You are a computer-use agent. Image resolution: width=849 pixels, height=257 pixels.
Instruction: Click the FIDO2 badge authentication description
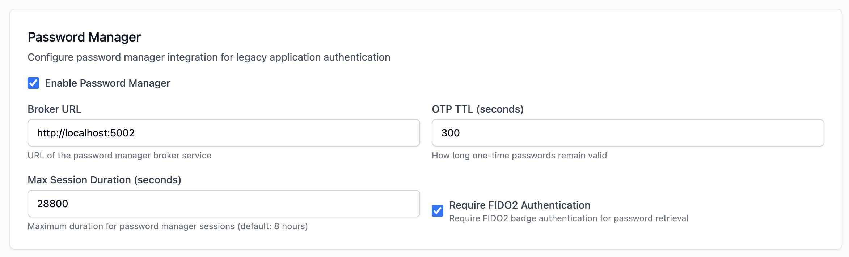[569, 218]
